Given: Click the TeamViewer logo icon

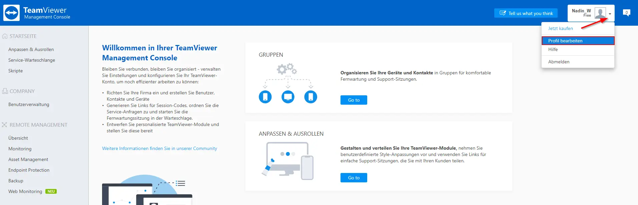Looking at the screenshot, I should [12, 13].
